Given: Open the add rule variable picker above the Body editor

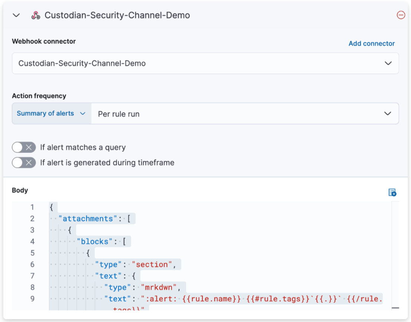Looking at the screenshot, I should [392, 192].
